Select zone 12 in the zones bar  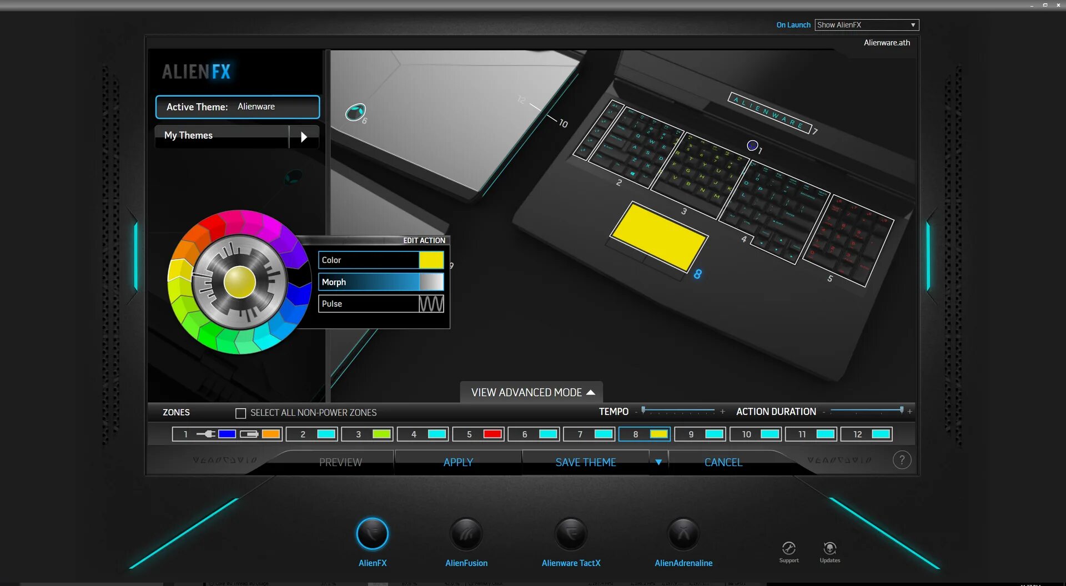click(x=867, y=434)
